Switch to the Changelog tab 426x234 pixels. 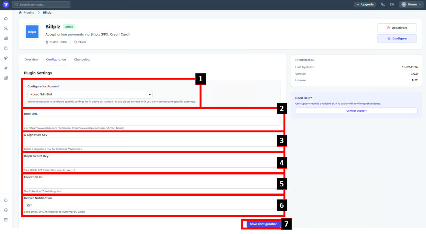(82, 60)
